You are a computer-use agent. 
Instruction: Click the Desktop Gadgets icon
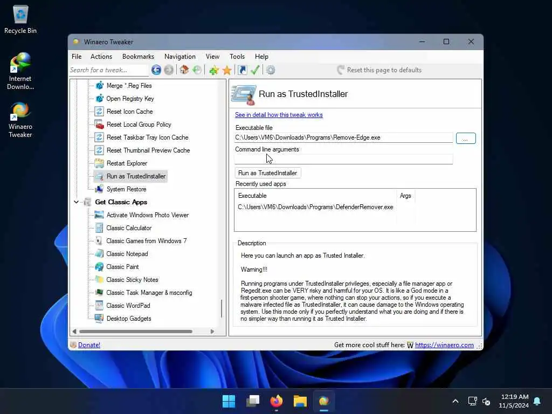tap(99, 319)
